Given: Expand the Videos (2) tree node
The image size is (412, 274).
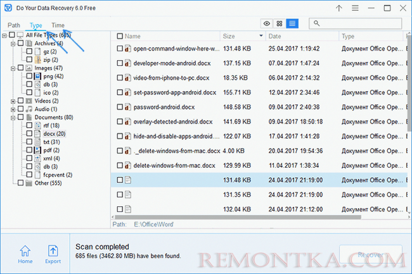Looking at the screenshot, I should tap(13, 101).
